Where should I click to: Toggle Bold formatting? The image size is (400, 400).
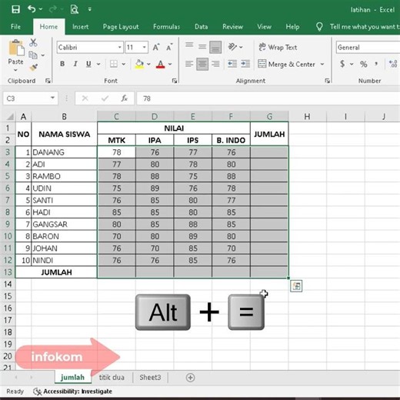coord(62,64)
